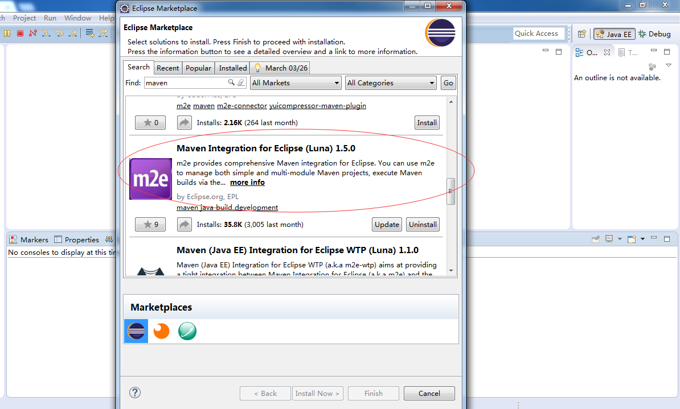Click Update for Maven Integration for Eclipse
This screenshot has width=680, height=409.
(x=387, y=225)
